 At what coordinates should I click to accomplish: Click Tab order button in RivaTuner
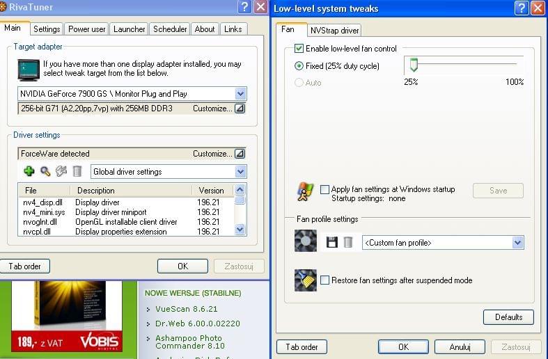[24, 266]
